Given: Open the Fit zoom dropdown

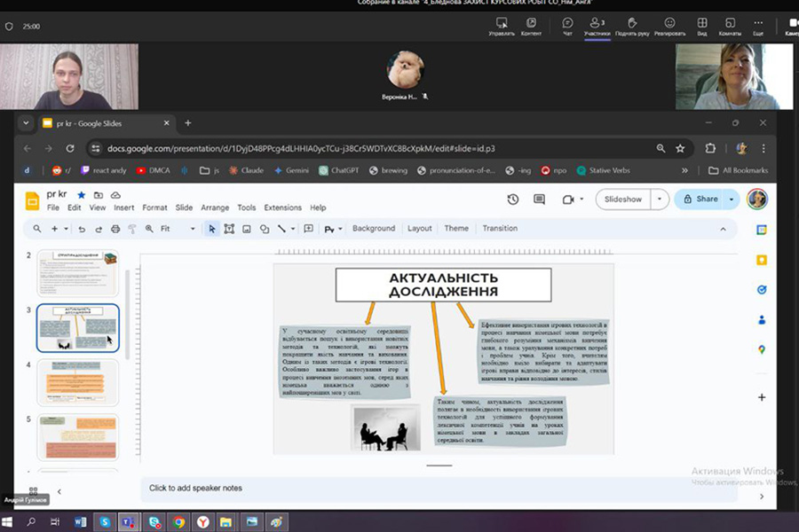Looking at the screenshot, I should [178, 229].
